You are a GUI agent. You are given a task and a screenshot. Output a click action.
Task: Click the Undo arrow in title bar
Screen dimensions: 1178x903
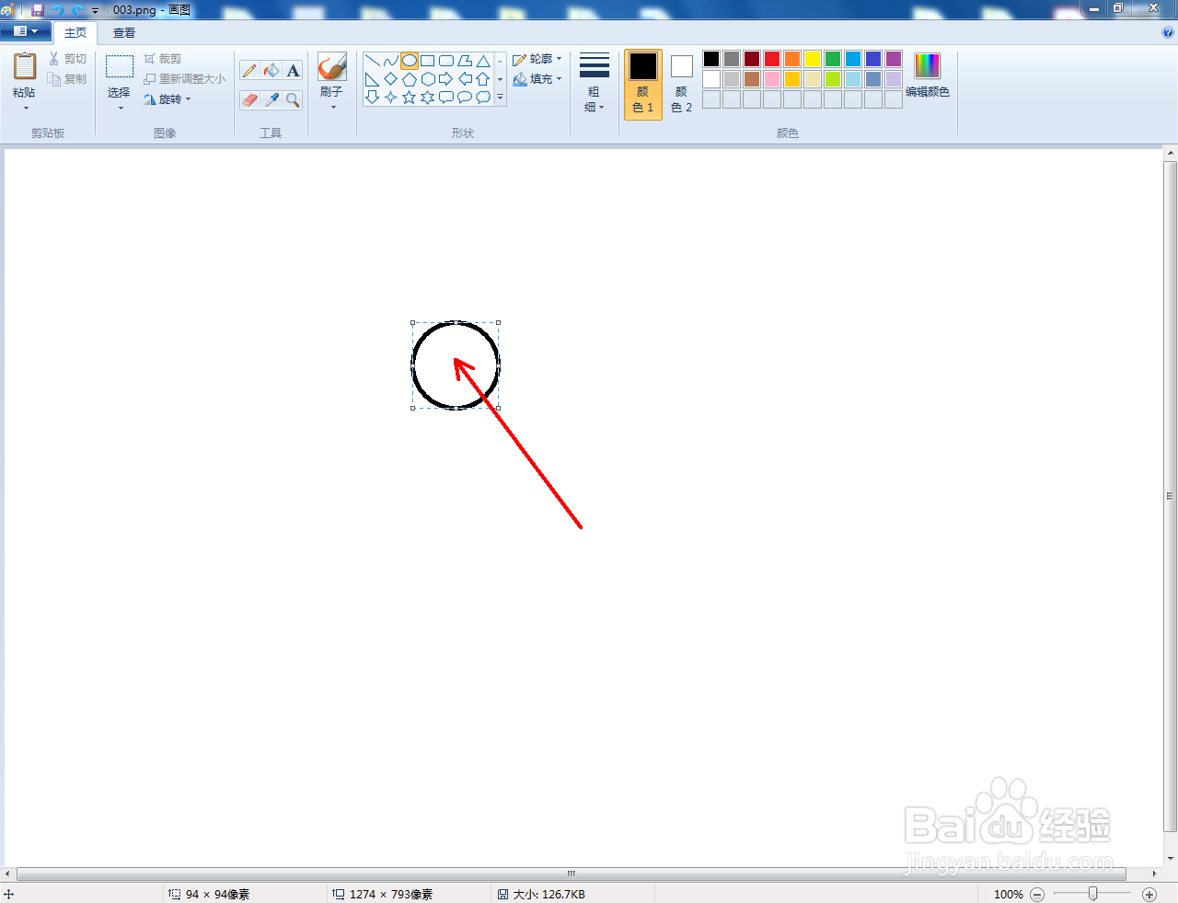tap(58, 9)
